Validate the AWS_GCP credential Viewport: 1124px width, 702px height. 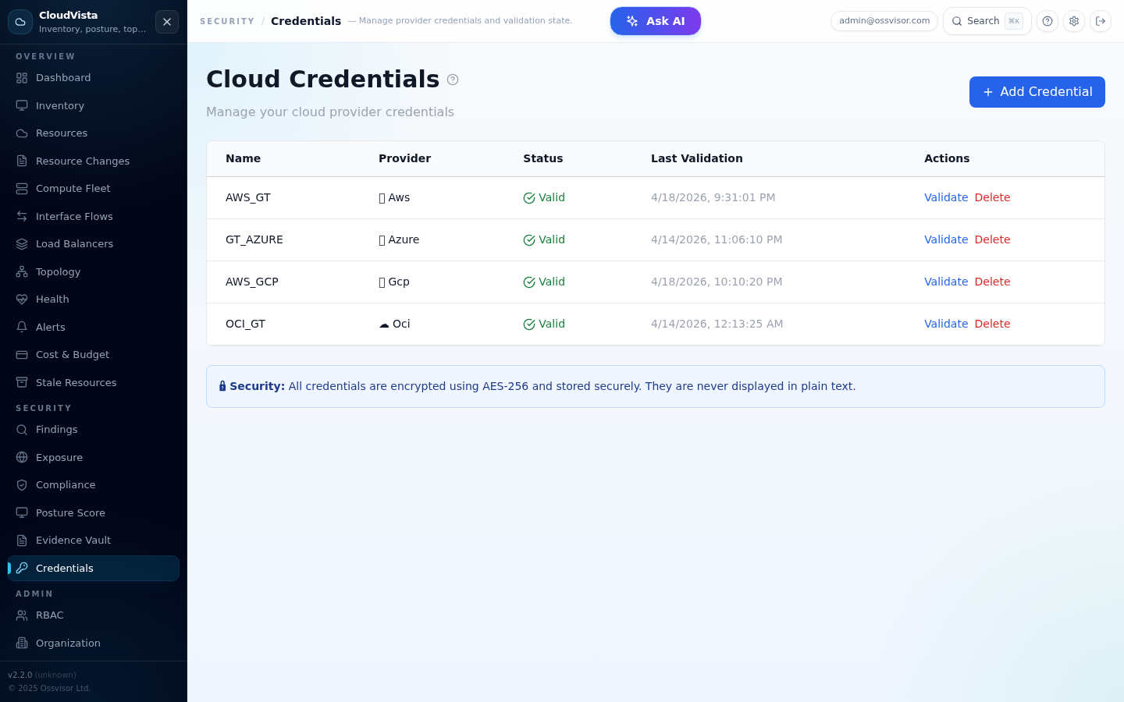[946, 282]
